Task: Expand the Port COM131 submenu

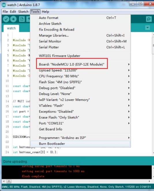Action: click(x=80, y=123)
